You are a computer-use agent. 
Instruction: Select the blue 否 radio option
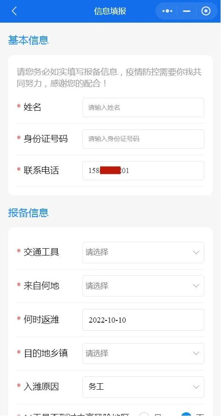[186, 414]
